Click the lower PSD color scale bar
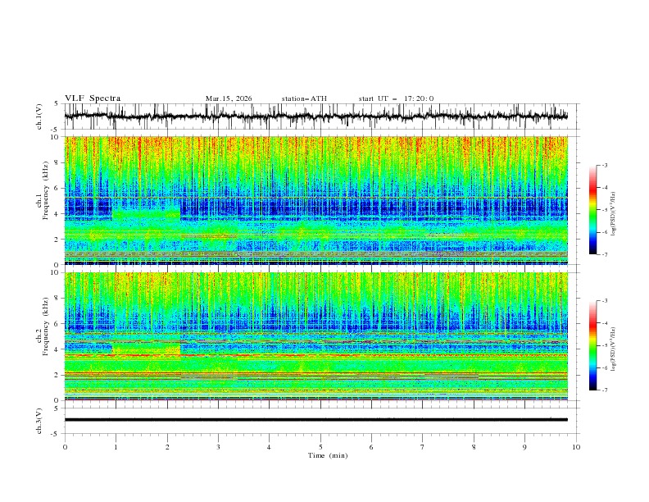Screen dimensions: 649x502 pos(593,345)
